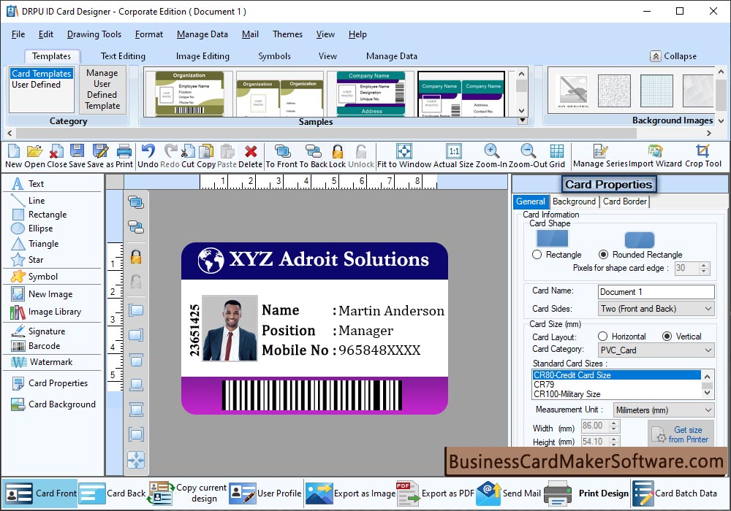Click Manage User Defined Template button
This screenshot has height=511, width=731.
pos(102,89)
